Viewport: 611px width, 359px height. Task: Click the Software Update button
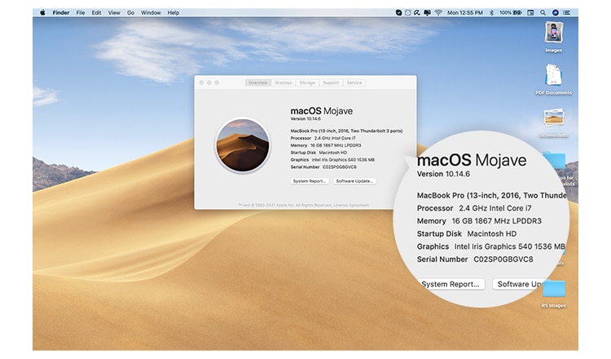pyautogui.click(x=355, y=181)
